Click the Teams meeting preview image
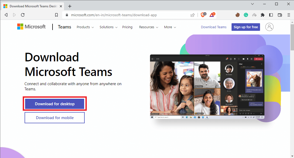 [207, 87]
